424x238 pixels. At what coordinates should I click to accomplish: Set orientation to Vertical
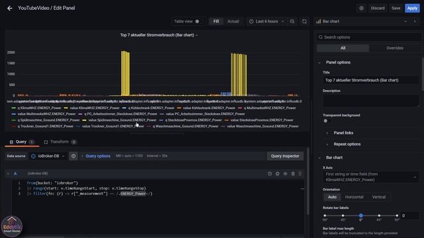coord(378,197)
